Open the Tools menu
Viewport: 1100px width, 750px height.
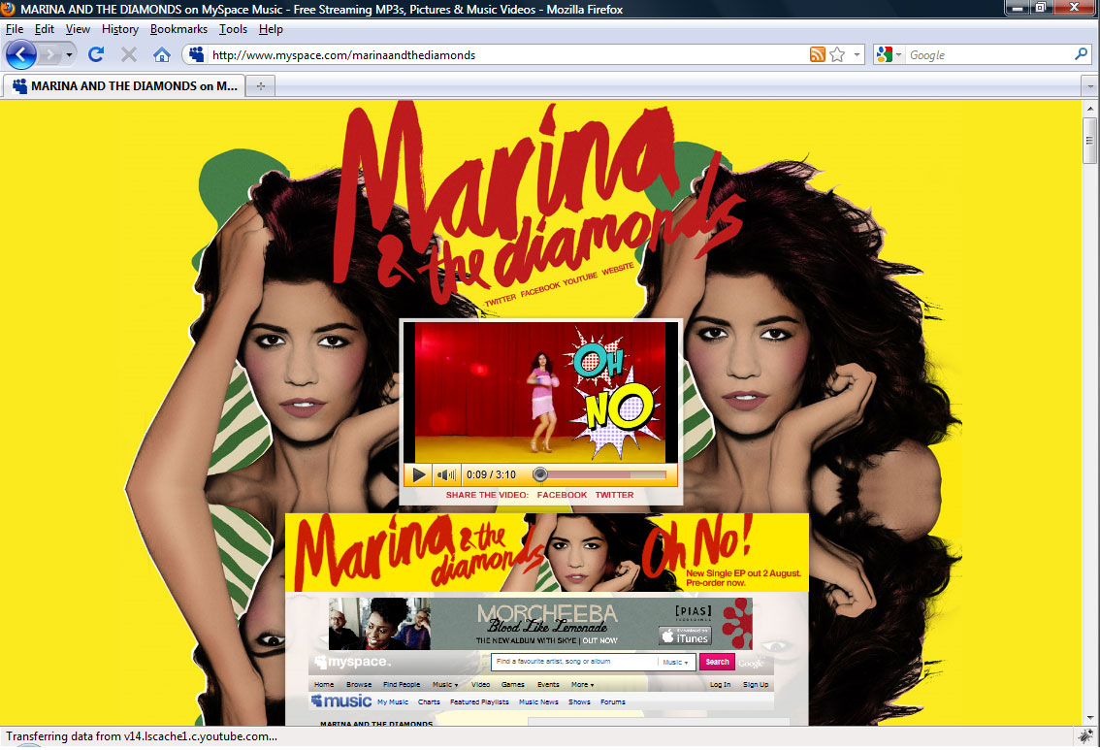[233, 29]
